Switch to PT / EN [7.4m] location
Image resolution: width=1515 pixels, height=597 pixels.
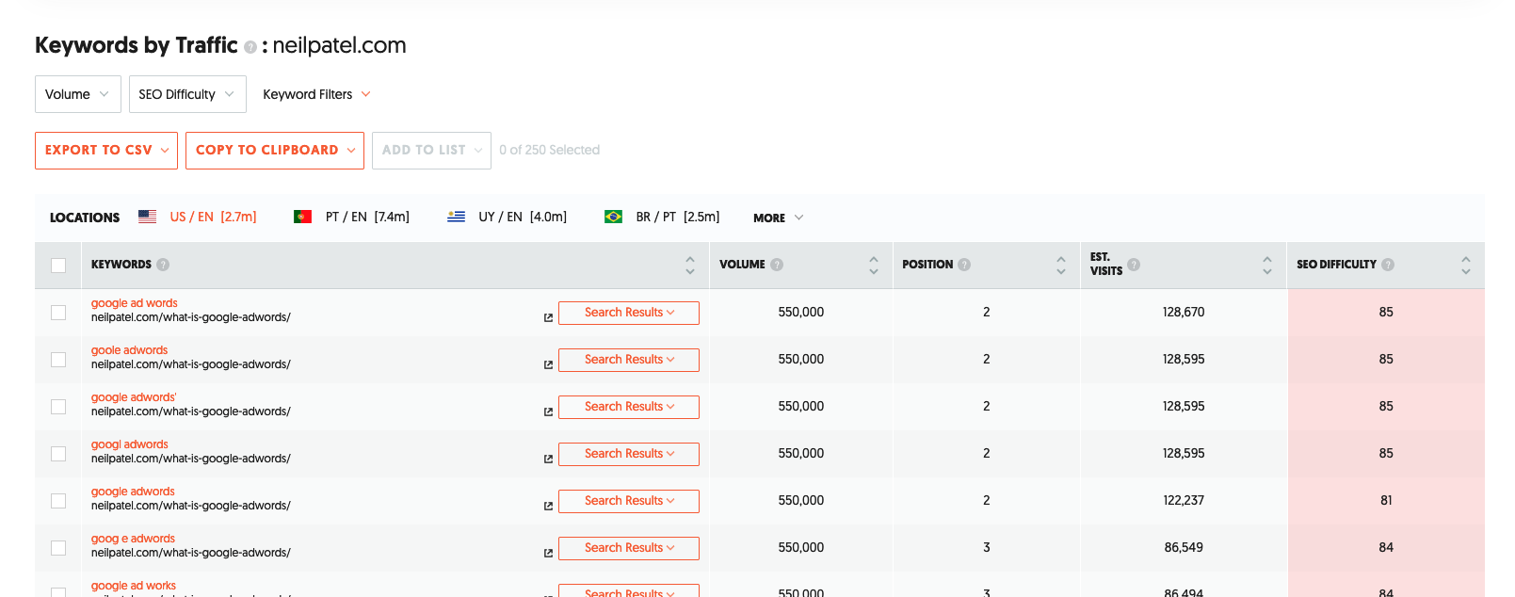[367, 217]
